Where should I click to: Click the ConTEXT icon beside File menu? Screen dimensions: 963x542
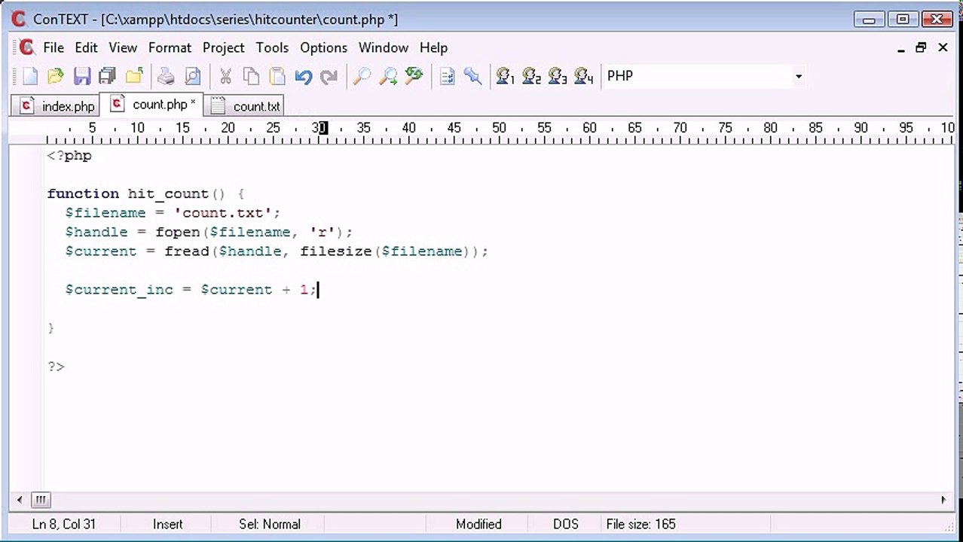(26, 47)
